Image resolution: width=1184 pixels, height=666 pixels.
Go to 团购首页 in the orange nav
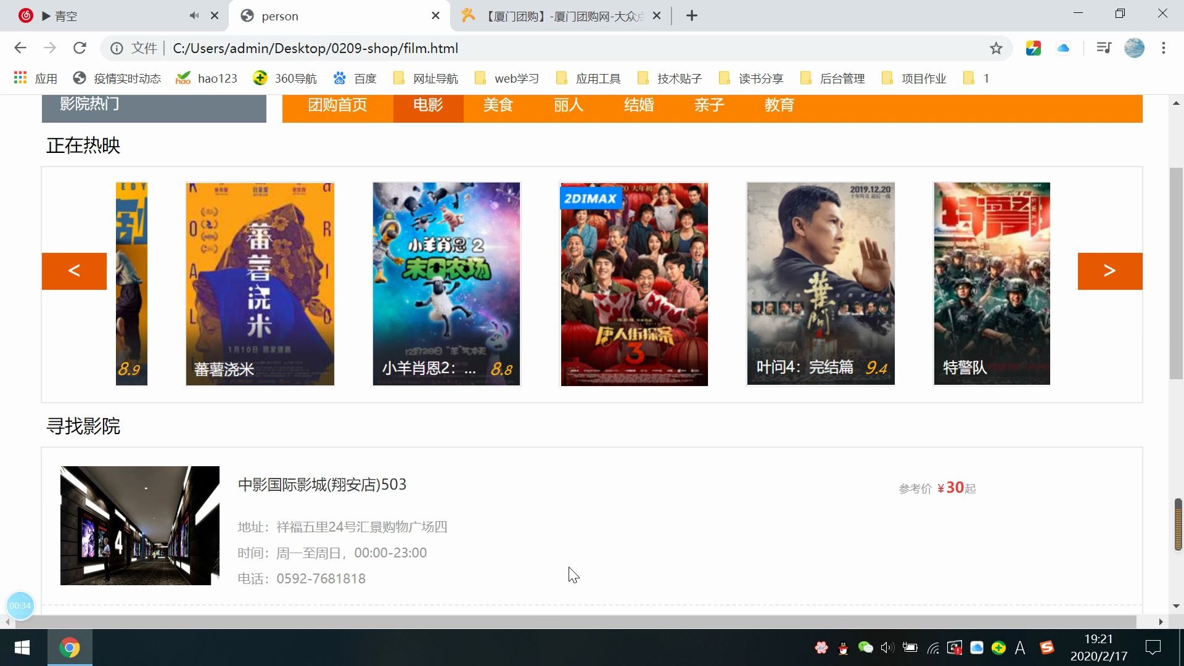[x=338, y=105]
